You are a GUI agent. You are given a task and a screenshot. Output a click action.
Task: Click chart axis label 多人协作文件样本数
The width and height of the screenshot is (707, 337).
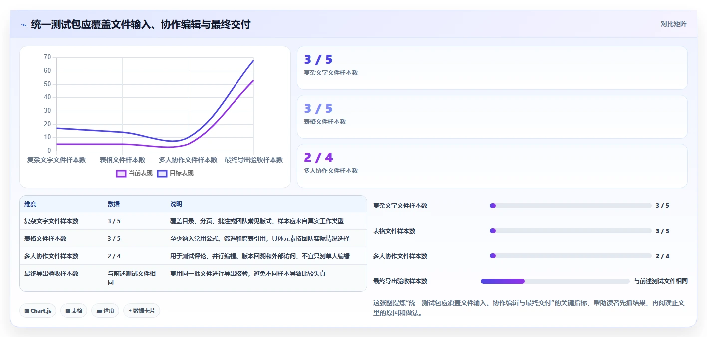(188, 160)
